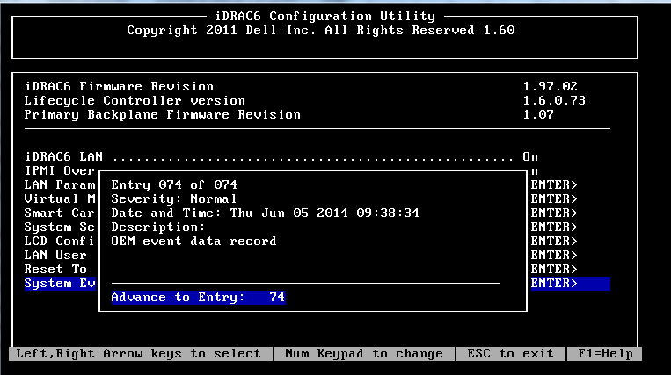Select the Reset To menu entry
Screen dimensions: 671x375
click(55, 270)
